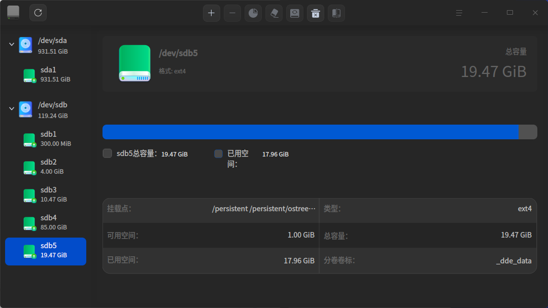Click the legend's 17.96 GiB used value
Viewport: 548px width, 308px height.
[276, 154]
